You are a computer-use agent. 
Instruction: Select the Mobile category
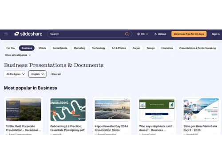pos(42,48)
